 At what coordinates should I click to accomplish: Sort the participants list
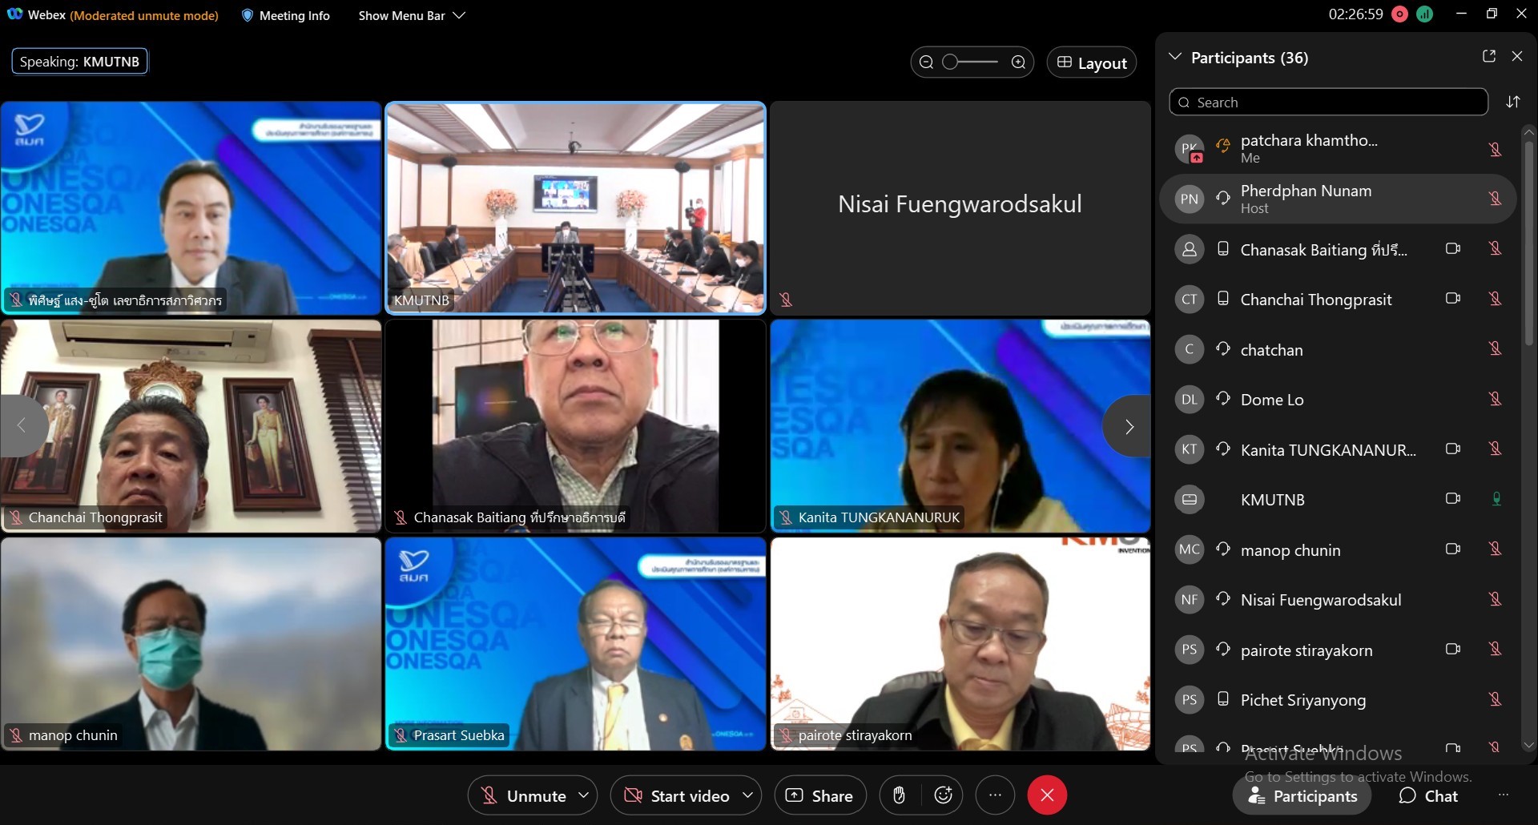[x=1512, y=103]
